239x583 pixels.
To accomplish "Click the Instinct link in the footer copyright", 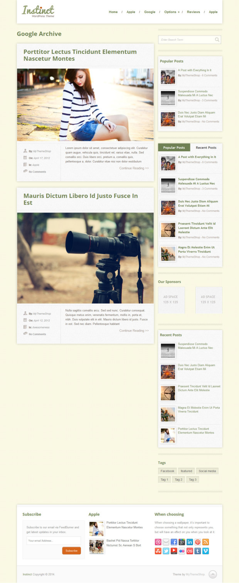I will click(27, 574).
